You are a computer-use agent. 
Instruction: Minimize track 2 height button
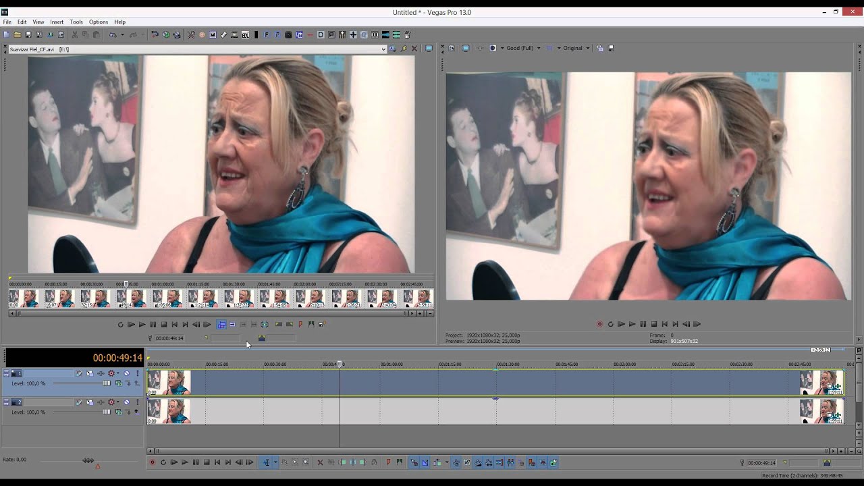coord(7,400)
